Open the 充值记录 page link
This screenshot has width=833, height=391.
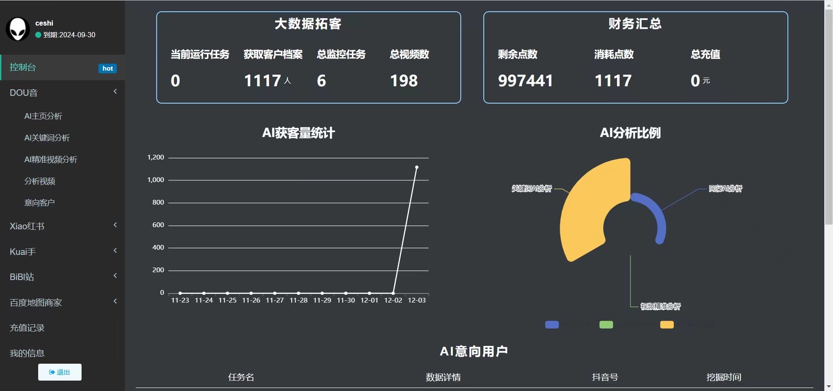pyautogui.click(x=27, y=328)
